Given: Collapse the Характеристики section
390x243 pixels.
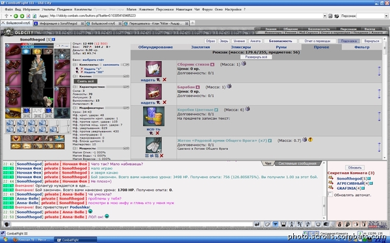Looking at the screenshot, I should pos(74,87).
